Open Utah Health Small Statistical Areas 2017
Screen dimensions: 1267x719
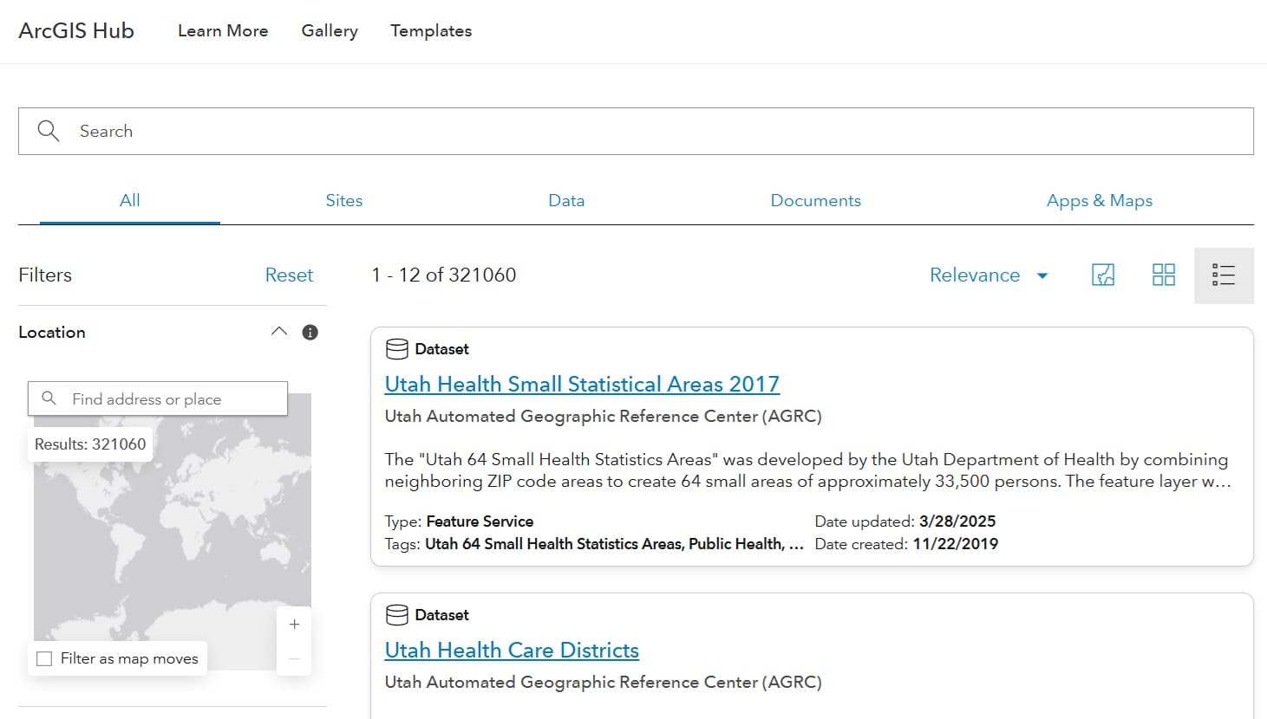click(582, 384)
